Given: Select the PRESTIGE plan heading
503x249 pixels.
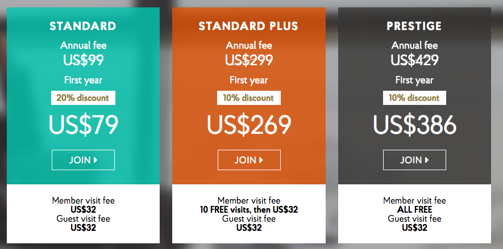Looking at the screenshot, I should click(414, 26).
